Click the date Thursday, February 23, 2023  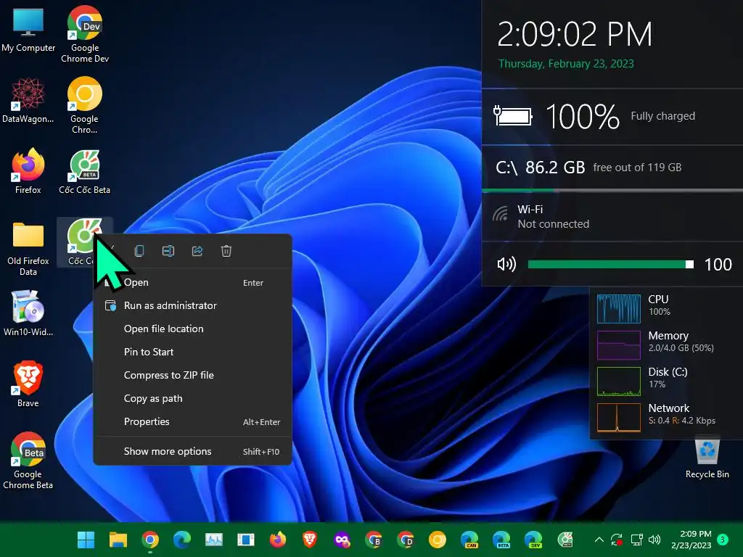(x=566, y=64)
